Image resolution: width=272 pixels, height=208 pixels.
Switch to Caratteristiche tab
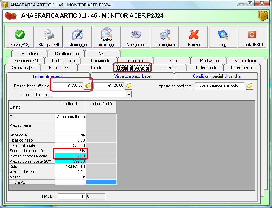(67, 54)
